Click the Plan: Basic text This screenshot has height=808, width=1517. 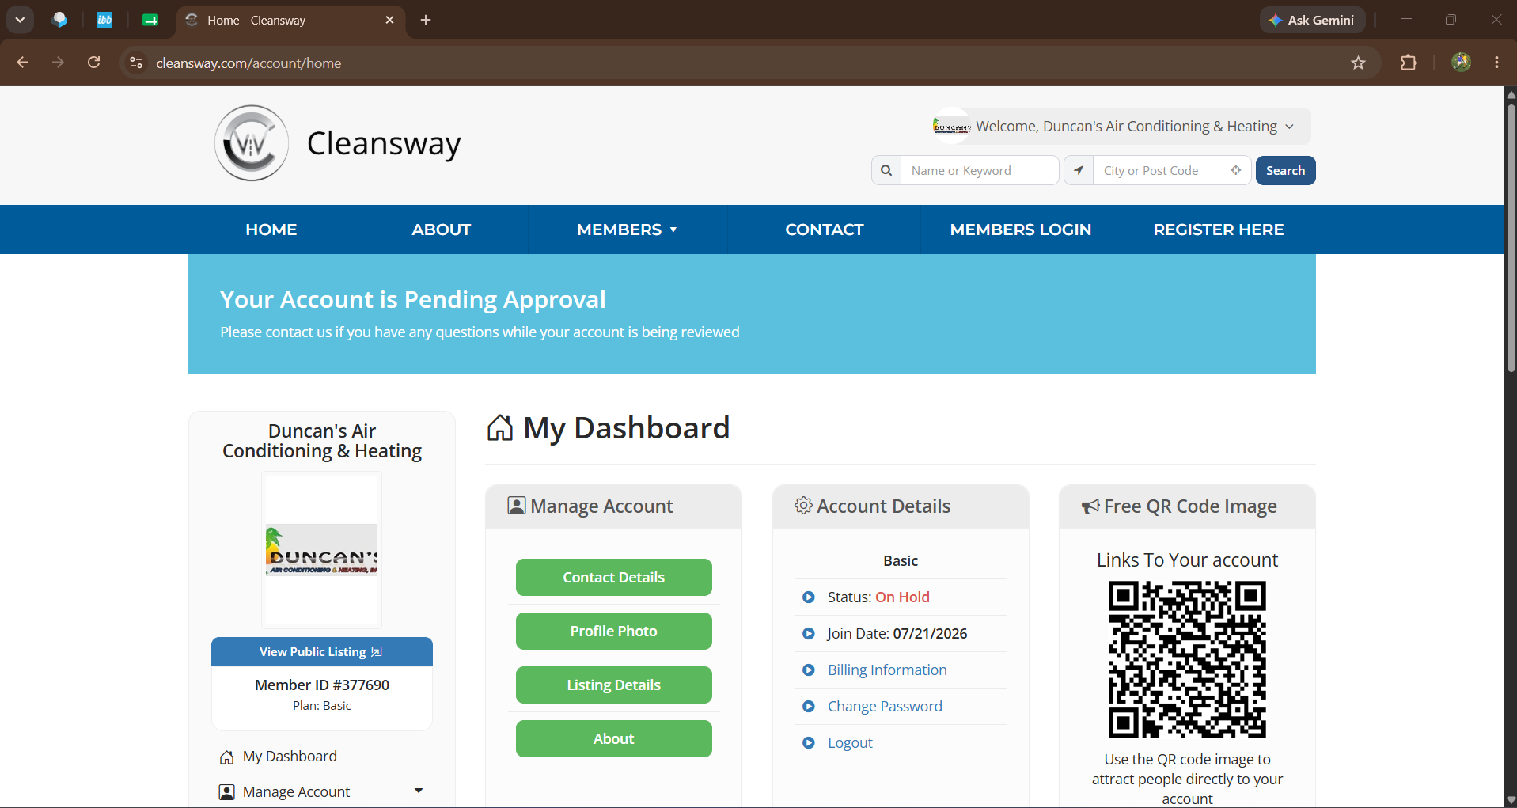[322, 706]
